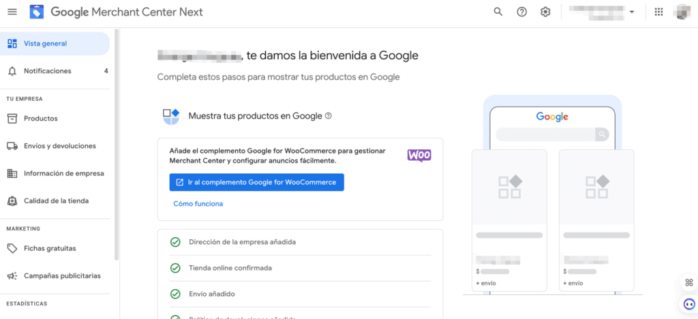The image size is (698, 319).
Task: Select Dirección de la empresa añadida row
Action: coord(301,242)
